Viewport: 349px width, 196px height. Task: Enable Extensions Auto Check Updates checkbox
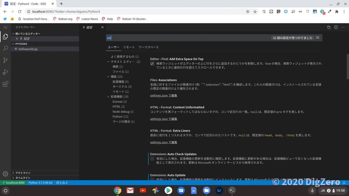152,159
